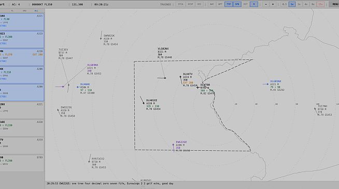Screen dimensions: 339x189
Task: Click the VLG03NX callsign label
Action: coord(93,65)
